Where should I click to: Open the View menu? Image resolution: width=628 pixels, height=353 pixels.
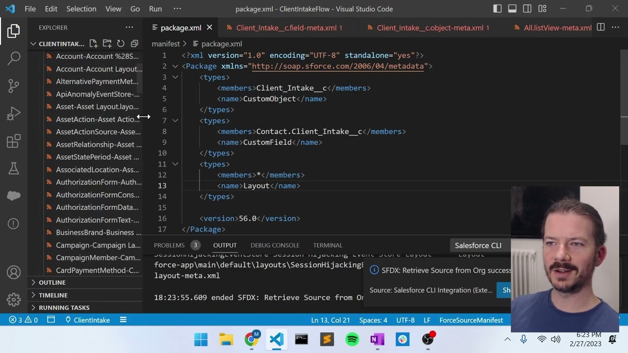point(113,9)
